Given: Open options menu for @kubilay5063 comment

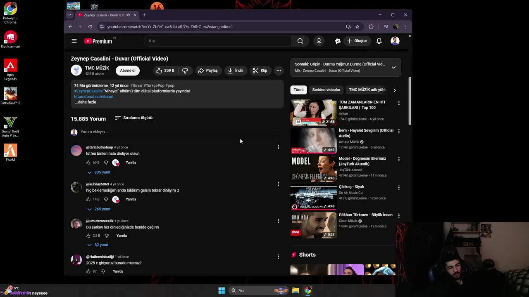Looking at the screenshot, I should click(x=278, y=184).
